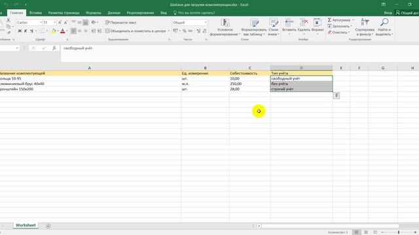Click the Общий доступ share button
419x235 pixels.
click(407, 13)
